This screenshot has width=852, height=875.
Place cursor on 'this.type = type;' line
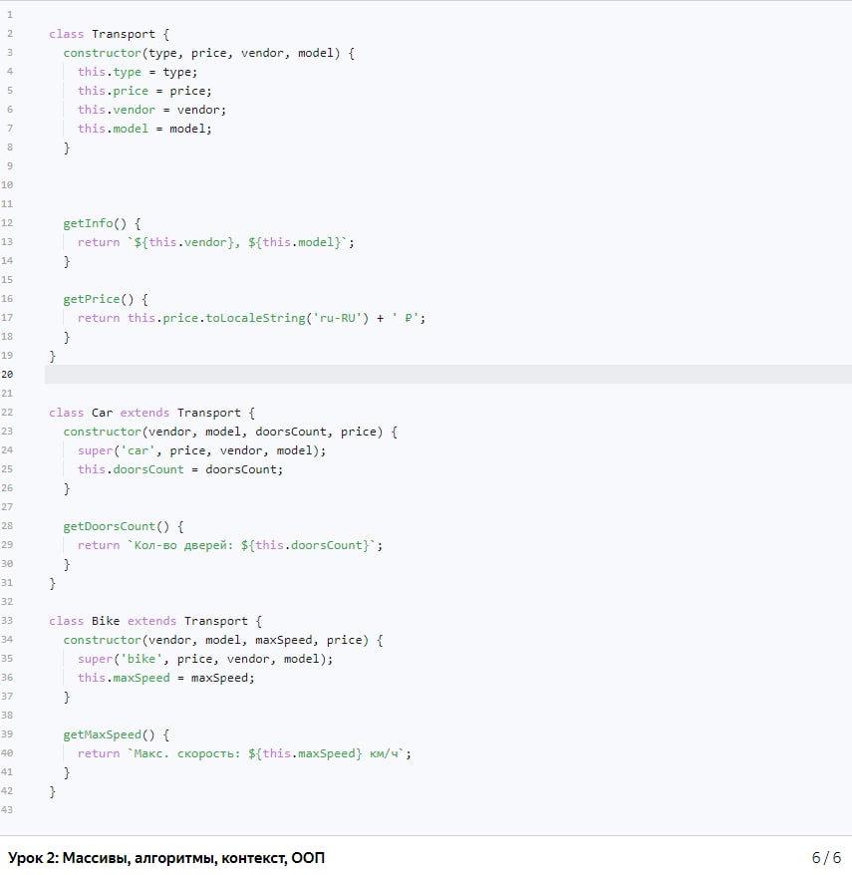tap(138, 72)
